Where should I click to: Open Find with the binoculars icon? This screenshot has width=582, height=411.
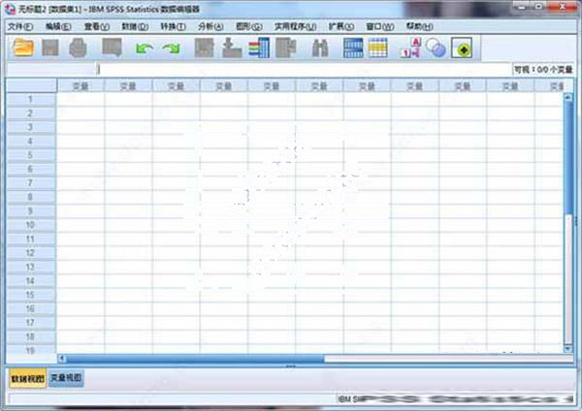pos(320,48)
